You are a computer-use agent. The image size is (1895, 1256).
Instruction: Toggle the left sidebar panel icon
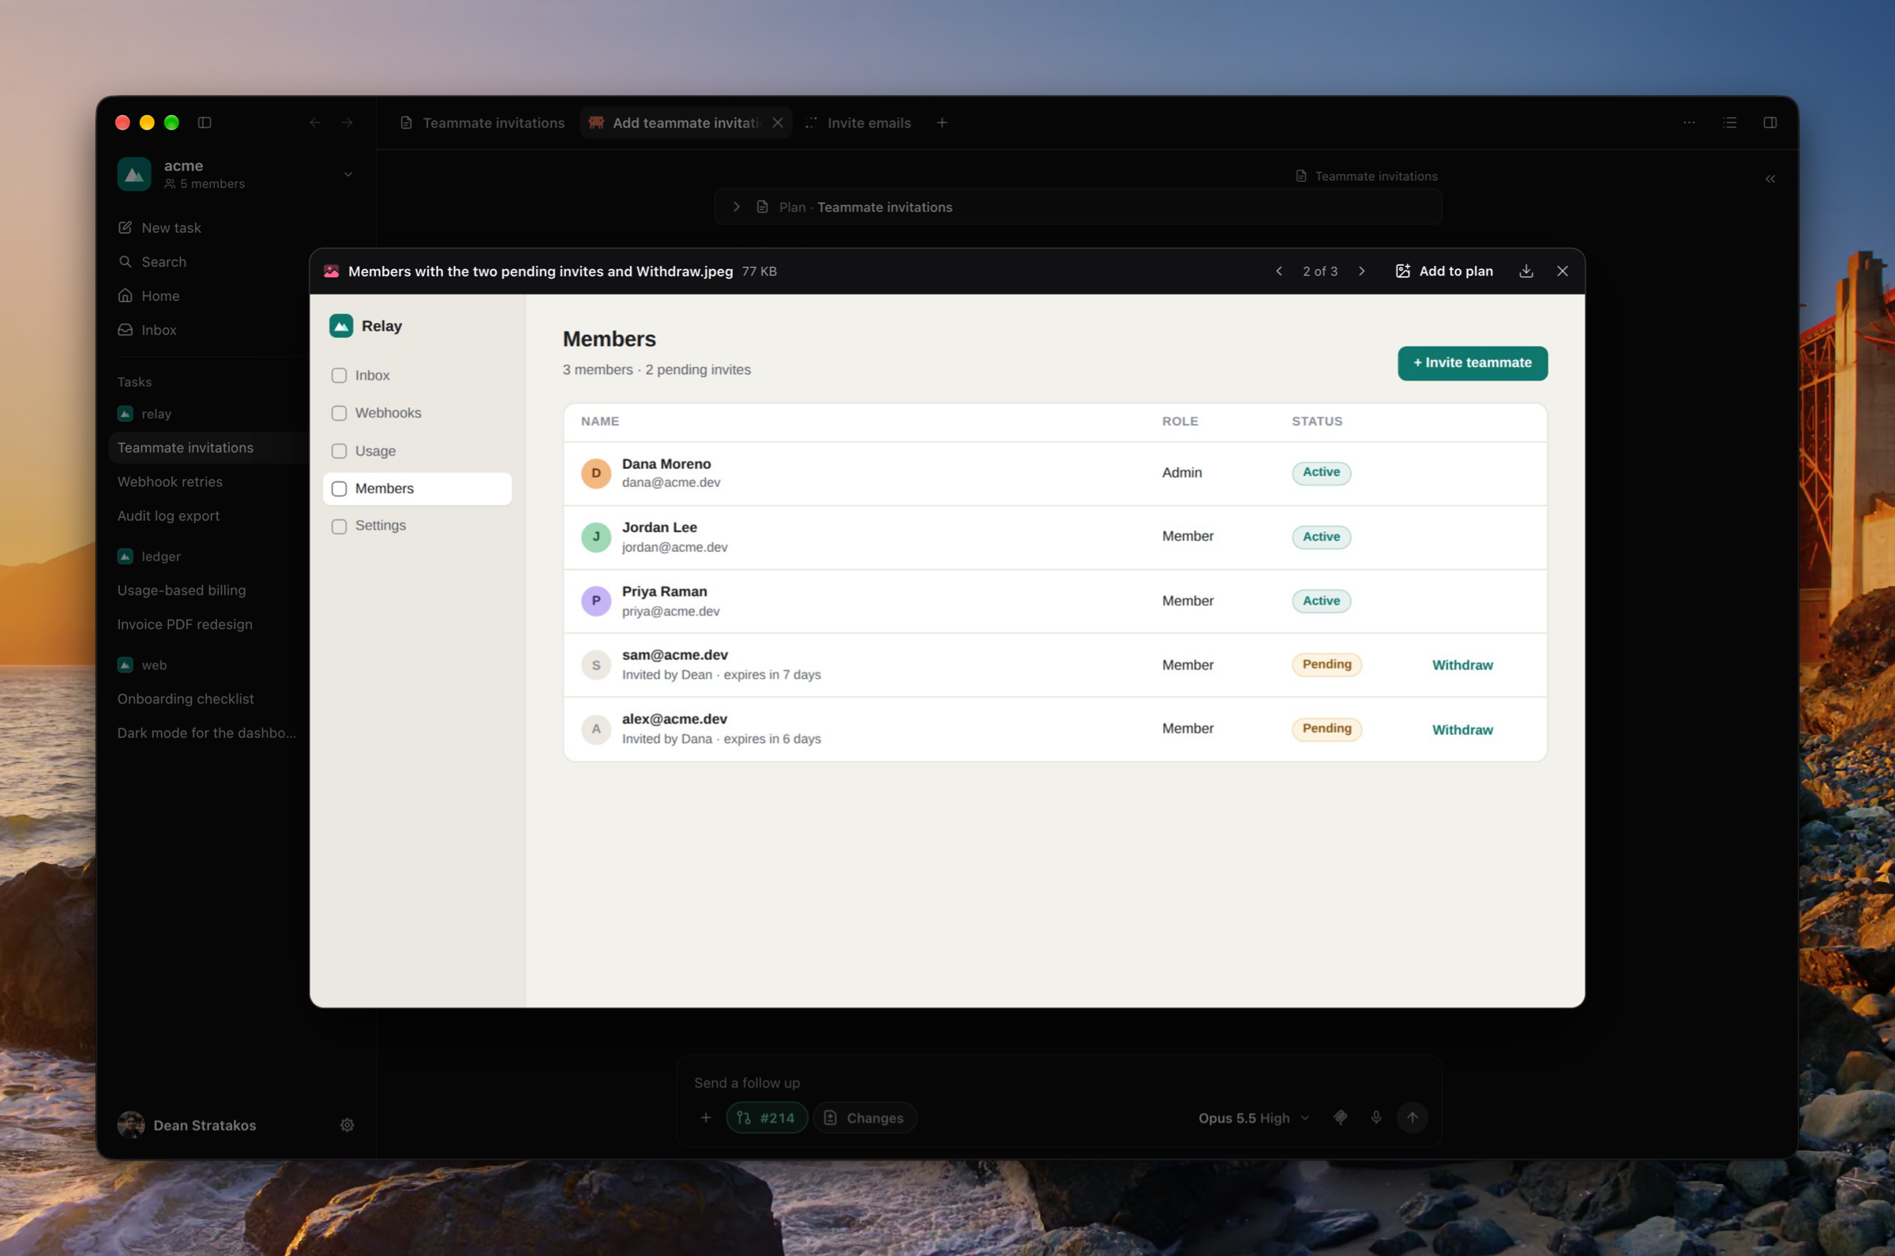205,122
